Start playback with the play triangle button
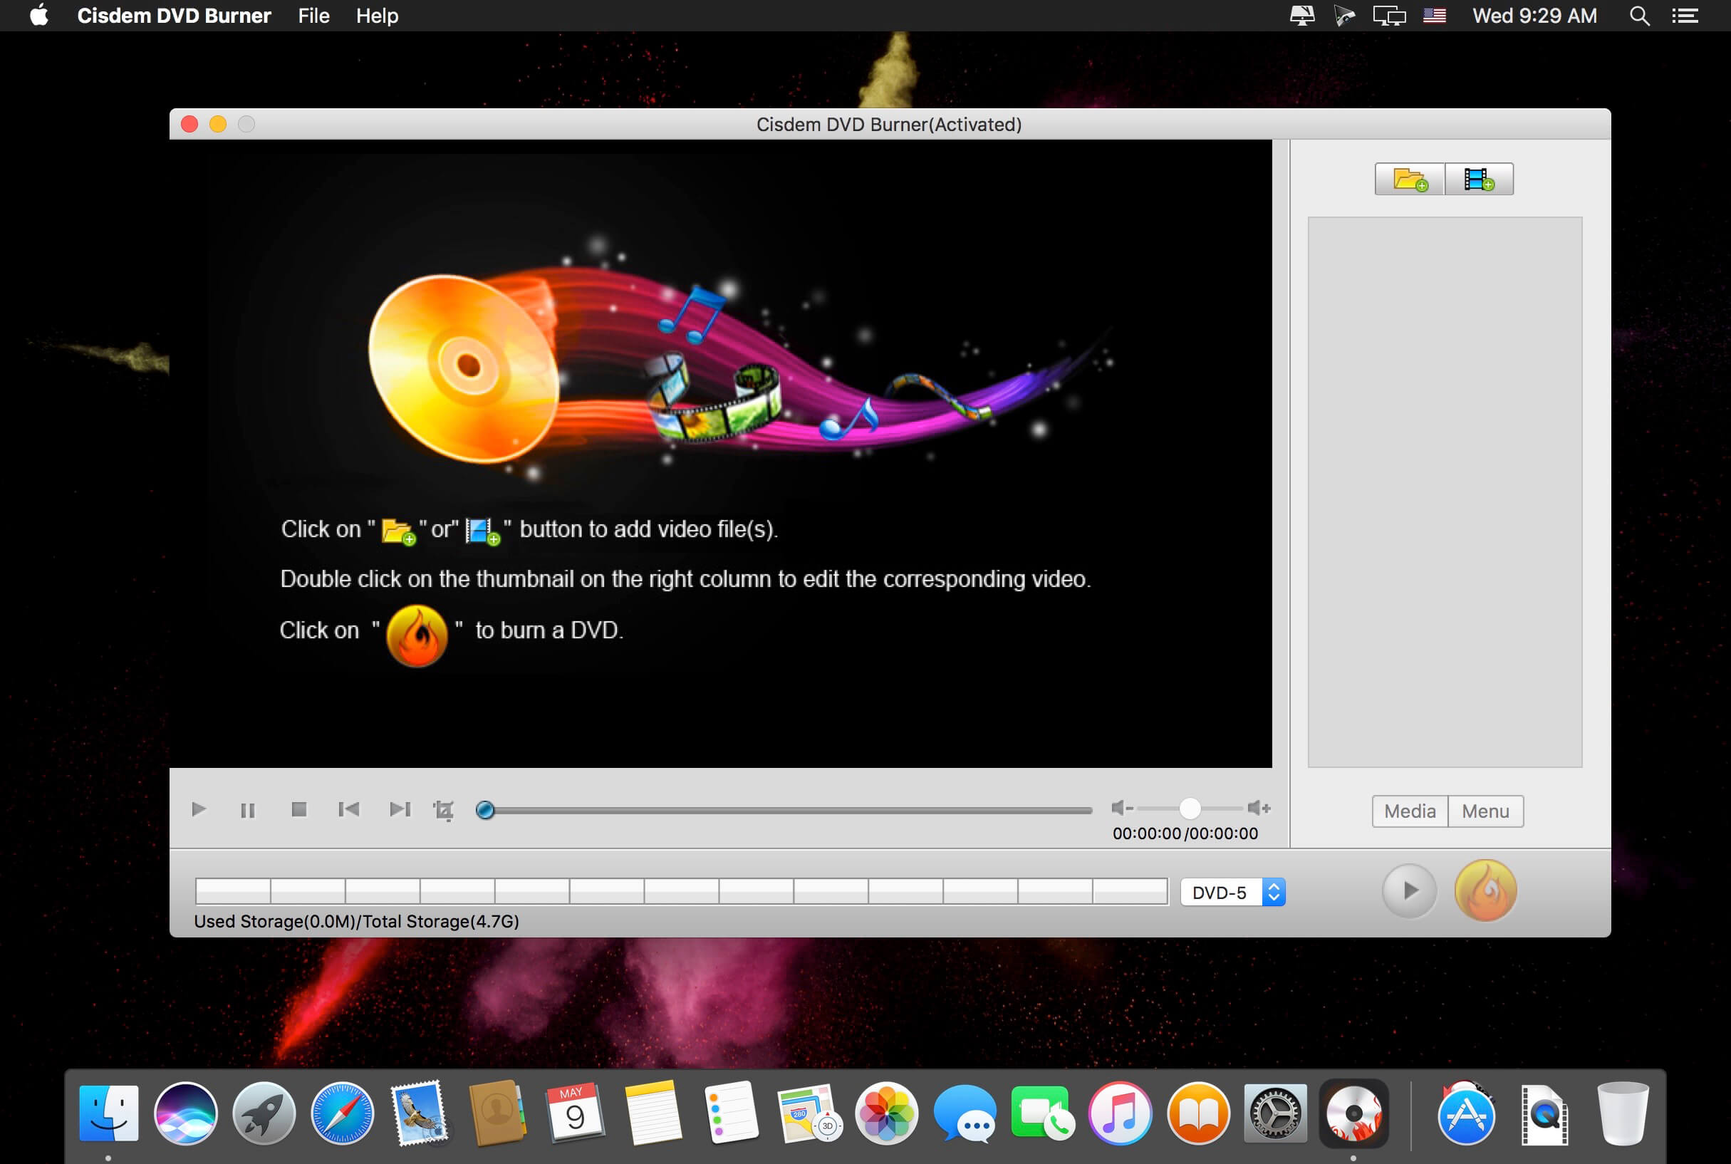The width and height of the screenshot is (1731, 1164). (198, 809)
